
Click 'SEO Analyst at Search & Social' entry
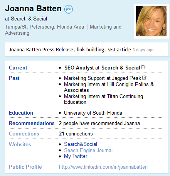[x=102, y=68]
